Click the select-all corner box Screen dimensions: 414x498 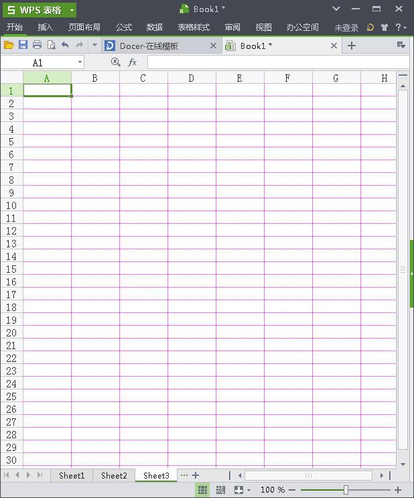tap(12, 78)
